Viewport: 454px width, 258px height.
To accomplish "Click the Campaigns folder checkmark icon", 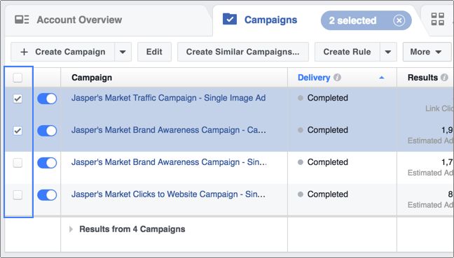I will 230,19.
